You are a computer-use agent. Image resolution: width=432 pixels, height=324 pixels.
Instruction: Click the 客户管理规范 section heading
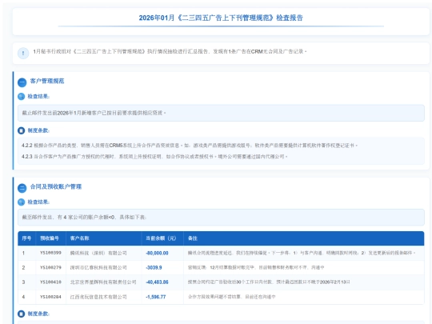47,81
